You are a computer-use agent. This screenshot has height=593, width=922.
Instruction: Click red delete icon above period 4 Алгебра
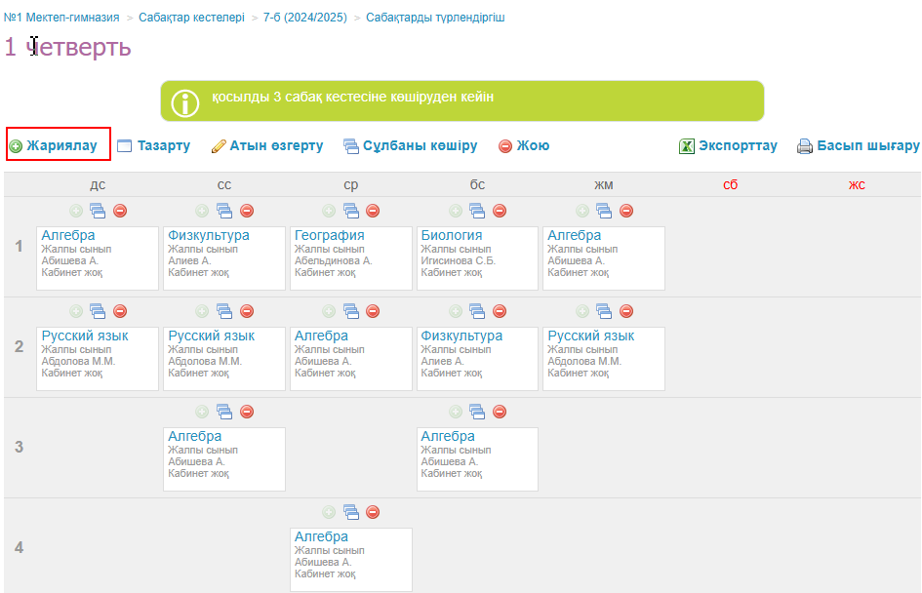[373, 512]
